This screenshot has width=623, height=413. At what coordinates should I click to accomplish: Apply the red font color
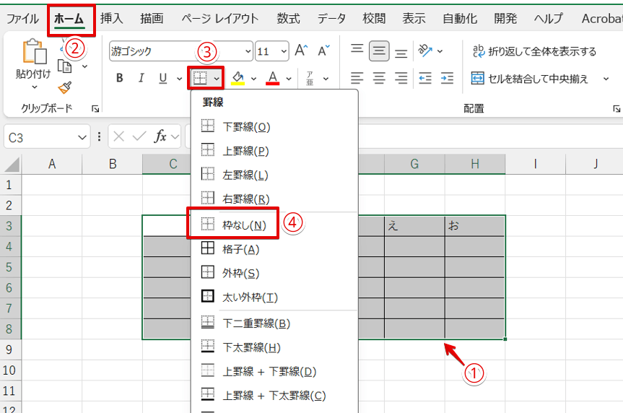click(x=273, y=78)
